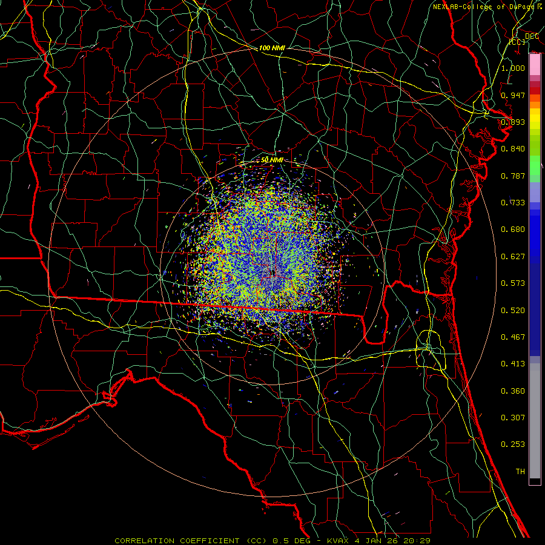Select the 0.307 scale value
Image resolution: width=545 pixels, height=545 pixels.
513,418
